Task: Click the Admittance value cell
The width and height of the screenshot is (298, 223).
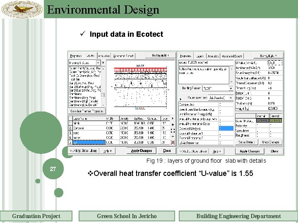Action: coord(275,68)
